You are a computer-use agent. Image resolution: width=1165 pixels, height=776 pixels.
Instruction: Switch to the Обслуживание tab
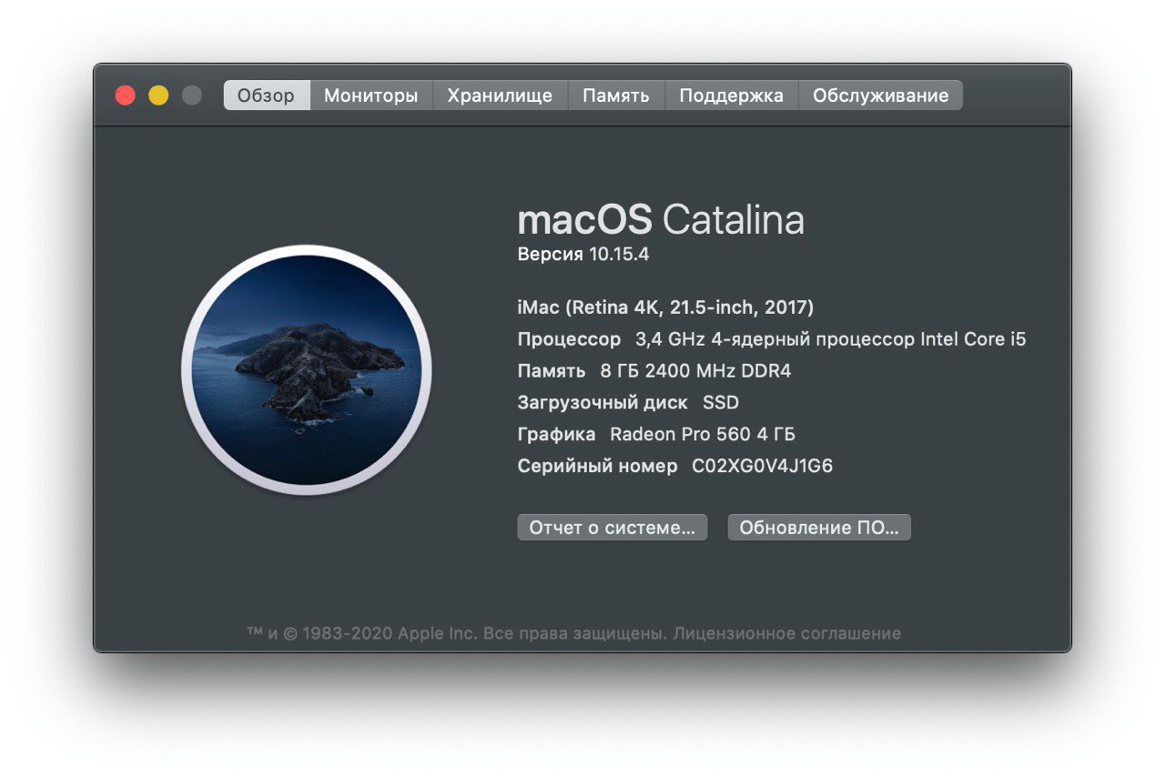(x=880, y=96)
